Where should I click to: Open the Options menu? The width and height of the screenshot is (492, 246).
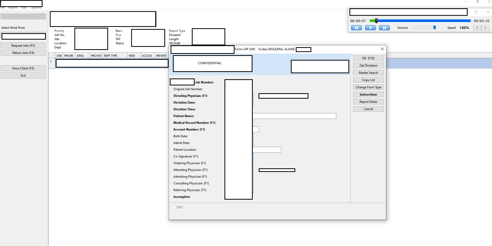(36, 8)
